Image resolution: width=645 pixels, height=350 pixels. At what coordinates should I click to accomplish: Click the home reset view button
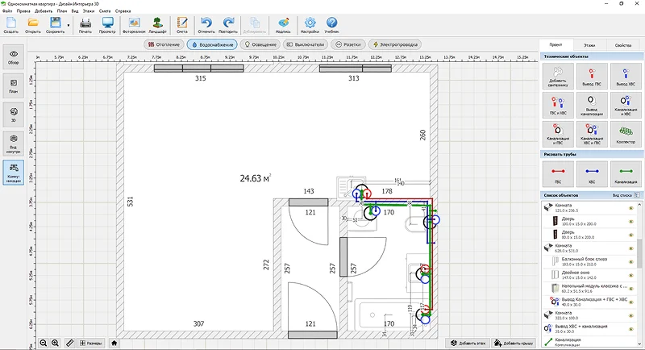[x=114, y=343]
